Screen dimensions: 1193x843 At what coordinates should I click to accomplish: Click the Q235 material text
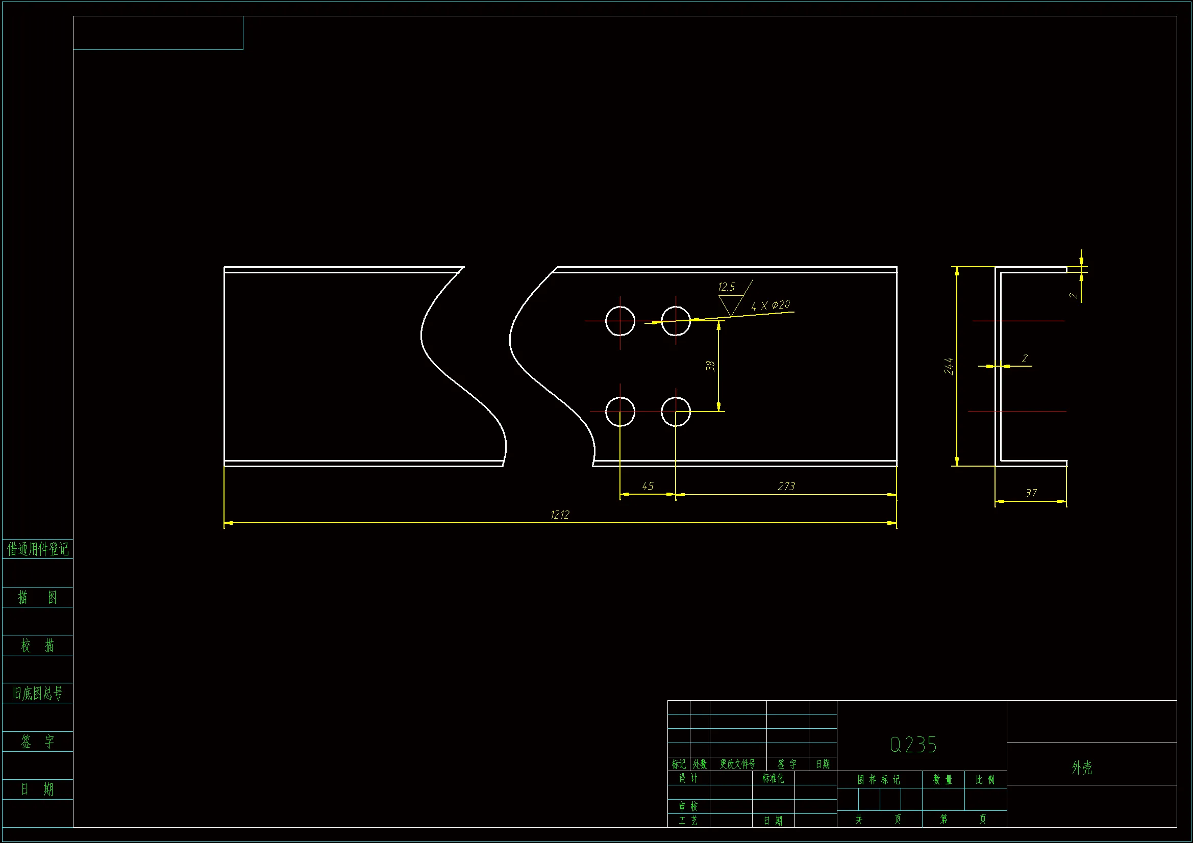pos(913,746)
